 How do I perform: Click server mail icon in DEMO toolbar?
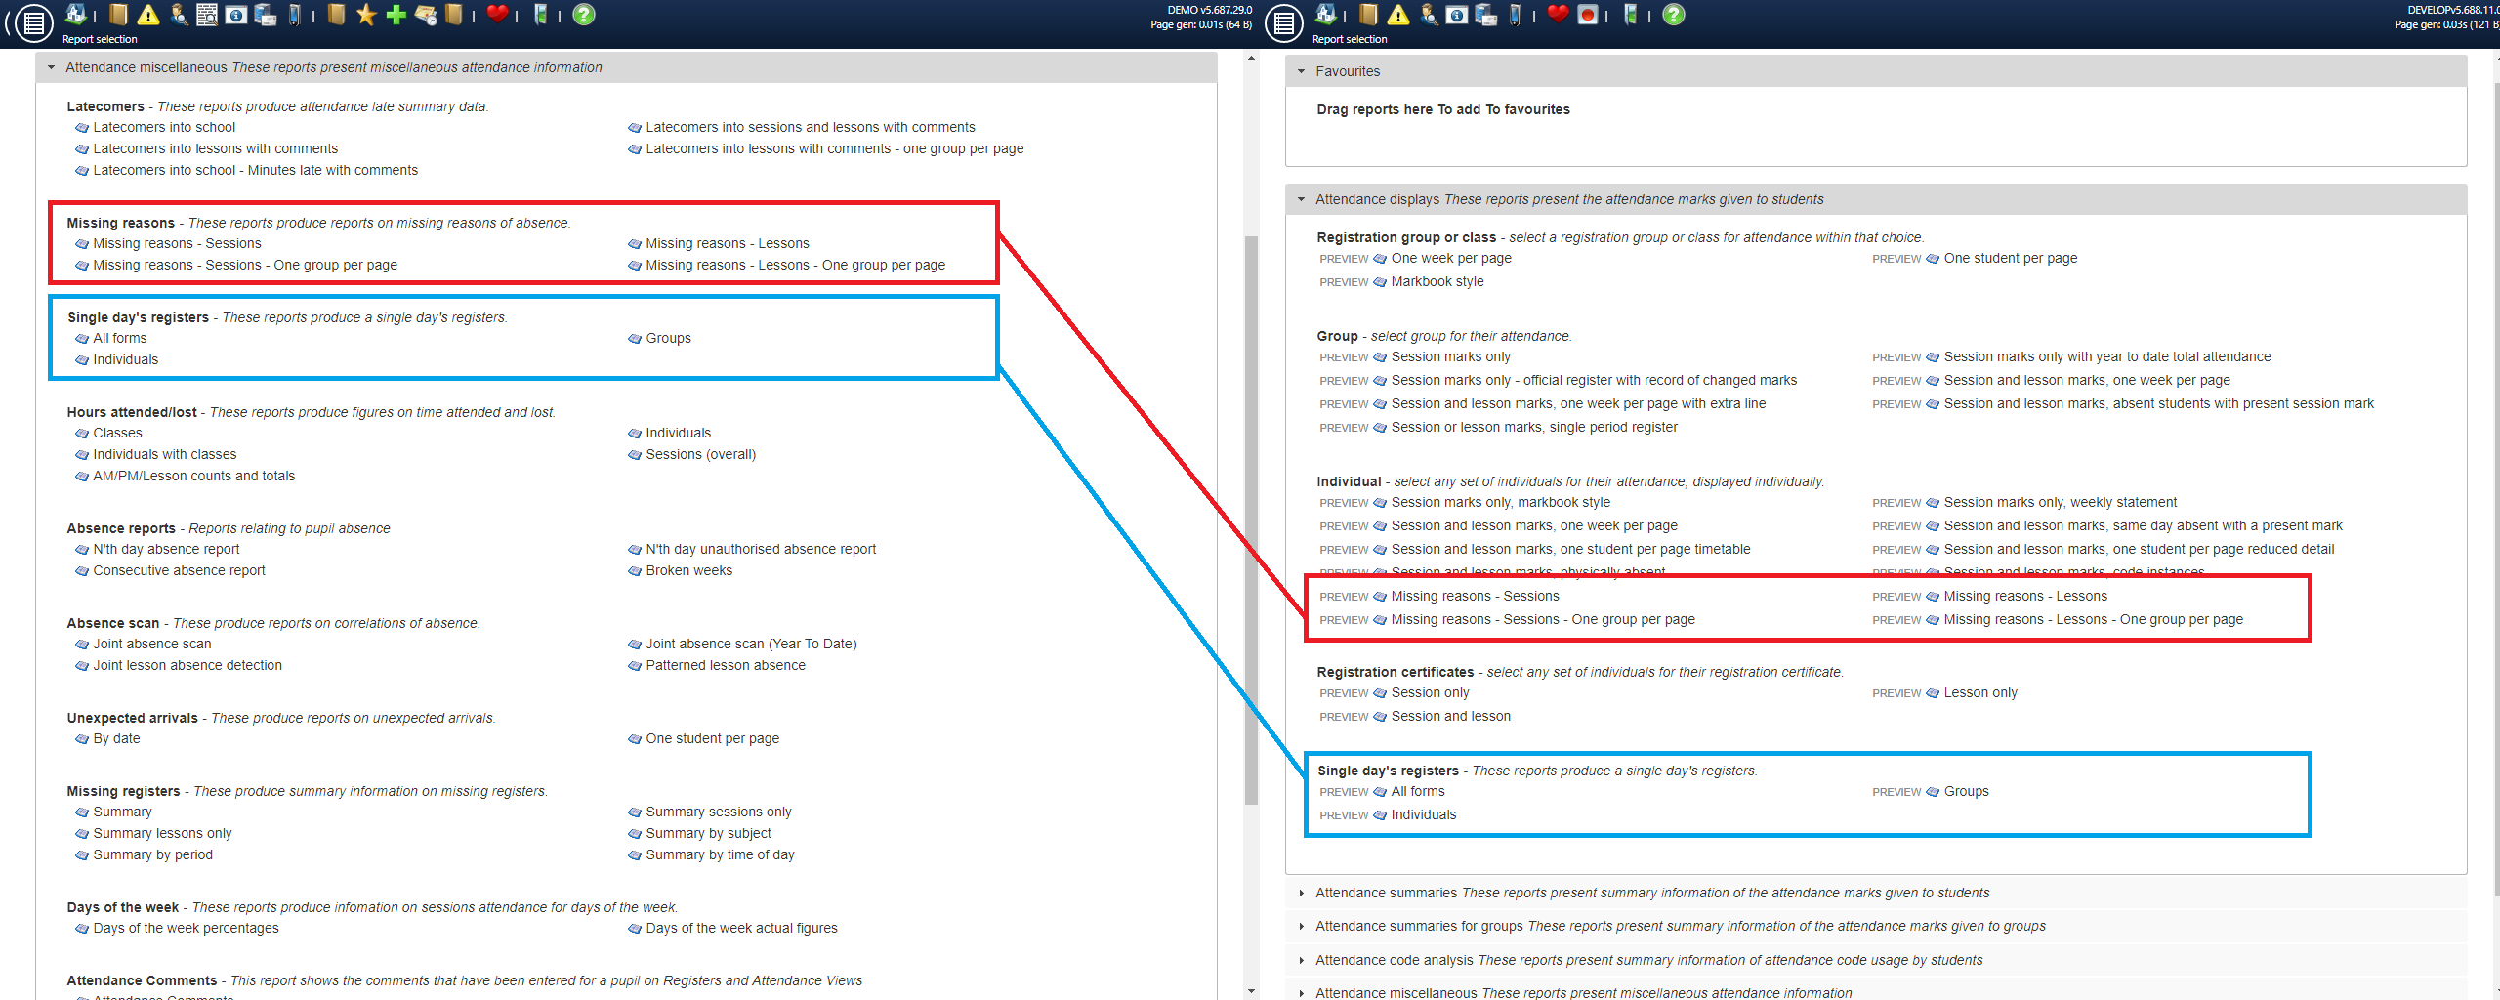[265, 15]
